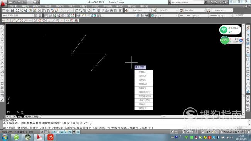Click the red A application menu button
The image size is (251, 141).
pos(3,3)
